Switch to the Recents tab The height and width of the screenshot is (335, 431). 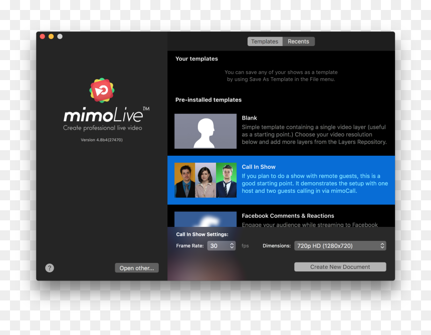click(298, 42)
